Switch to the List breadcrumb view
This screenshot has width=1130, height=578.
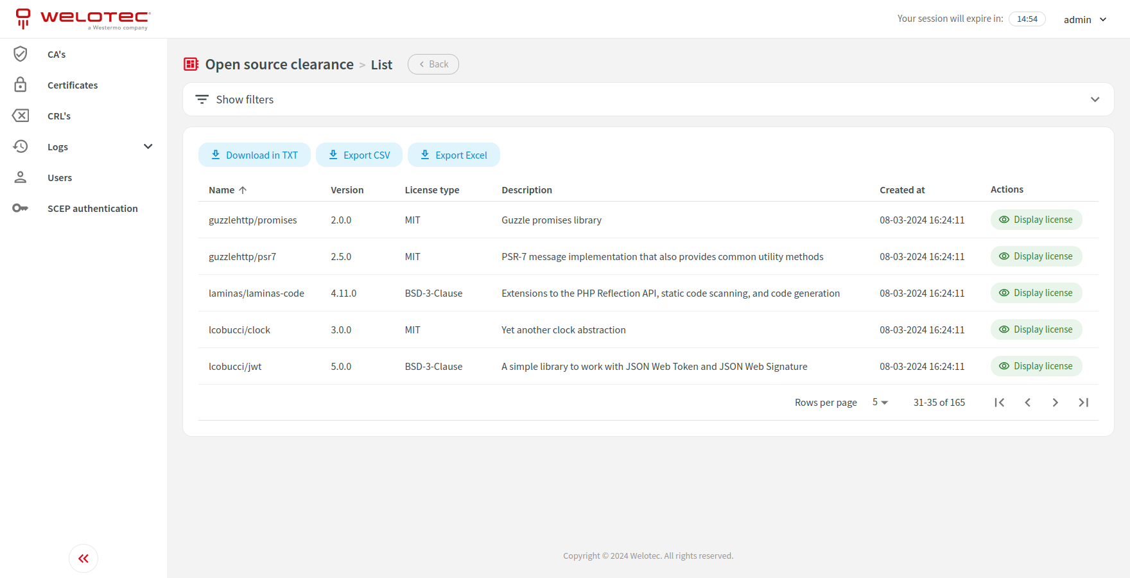pyautogui.click(x=381, y=64)
